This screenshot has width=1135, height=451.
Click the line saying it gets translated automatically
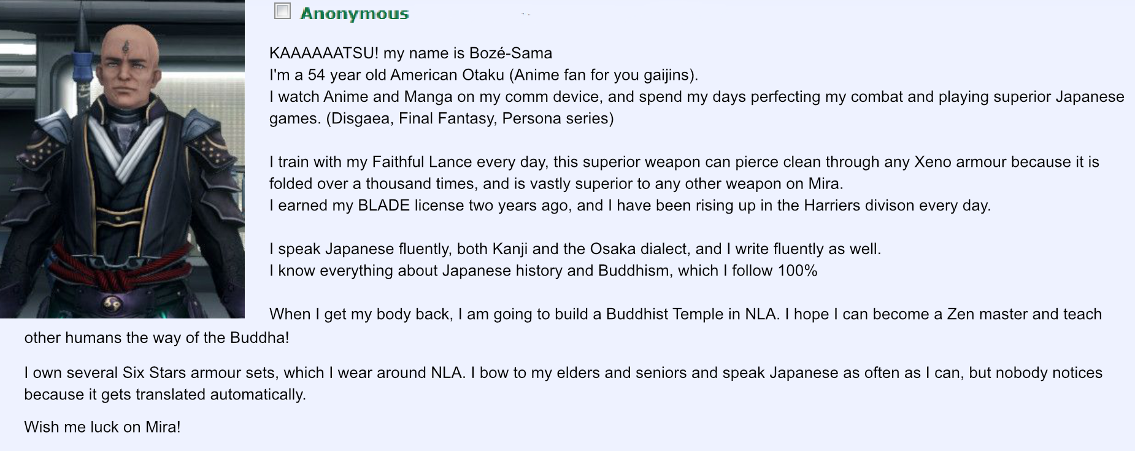click(164, 395)
